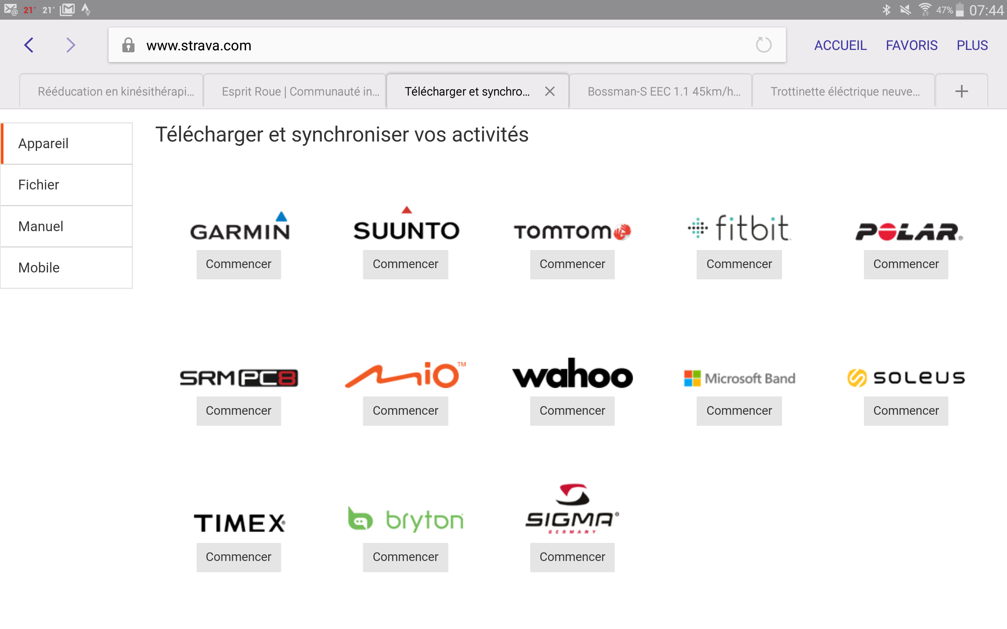Tap the browser forward arrow
This screenshot has height=629, width=1007.
tap(70, 45)
